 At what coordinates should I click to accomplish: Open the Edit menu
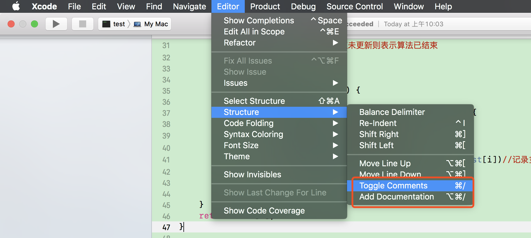(99, 6)
